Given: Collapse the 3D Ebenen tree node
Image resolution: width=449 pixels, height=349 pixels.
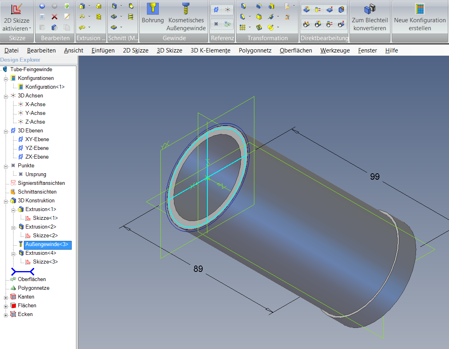Looking at the screenshot, I should click(6, 131).
